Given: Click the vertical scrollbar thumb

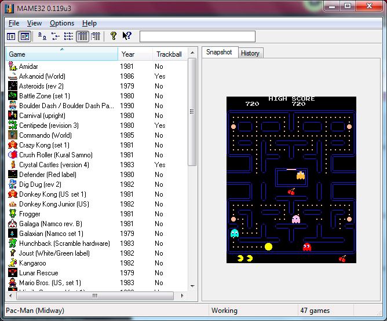Looking at the screenshot, I should 192,112.
